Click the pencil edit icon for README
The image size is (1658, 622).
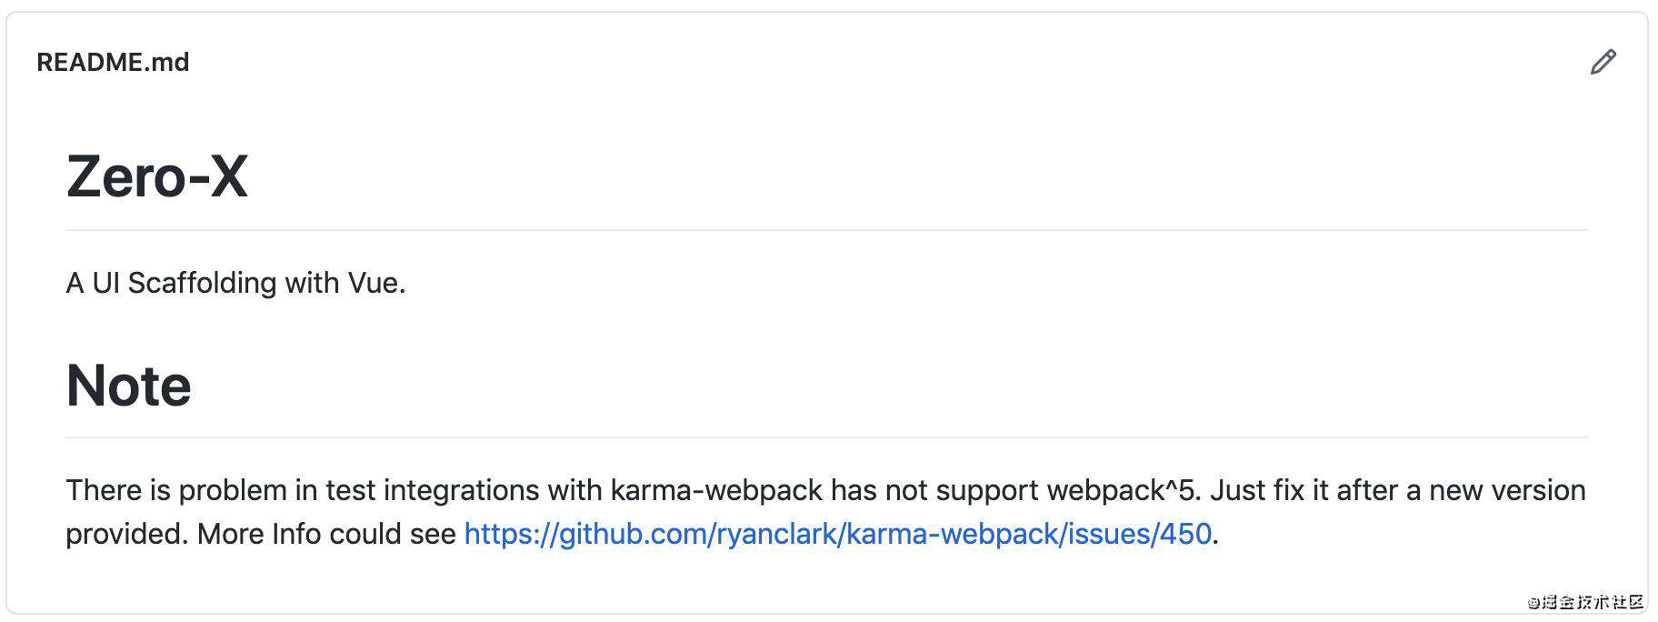[1603, 62]
